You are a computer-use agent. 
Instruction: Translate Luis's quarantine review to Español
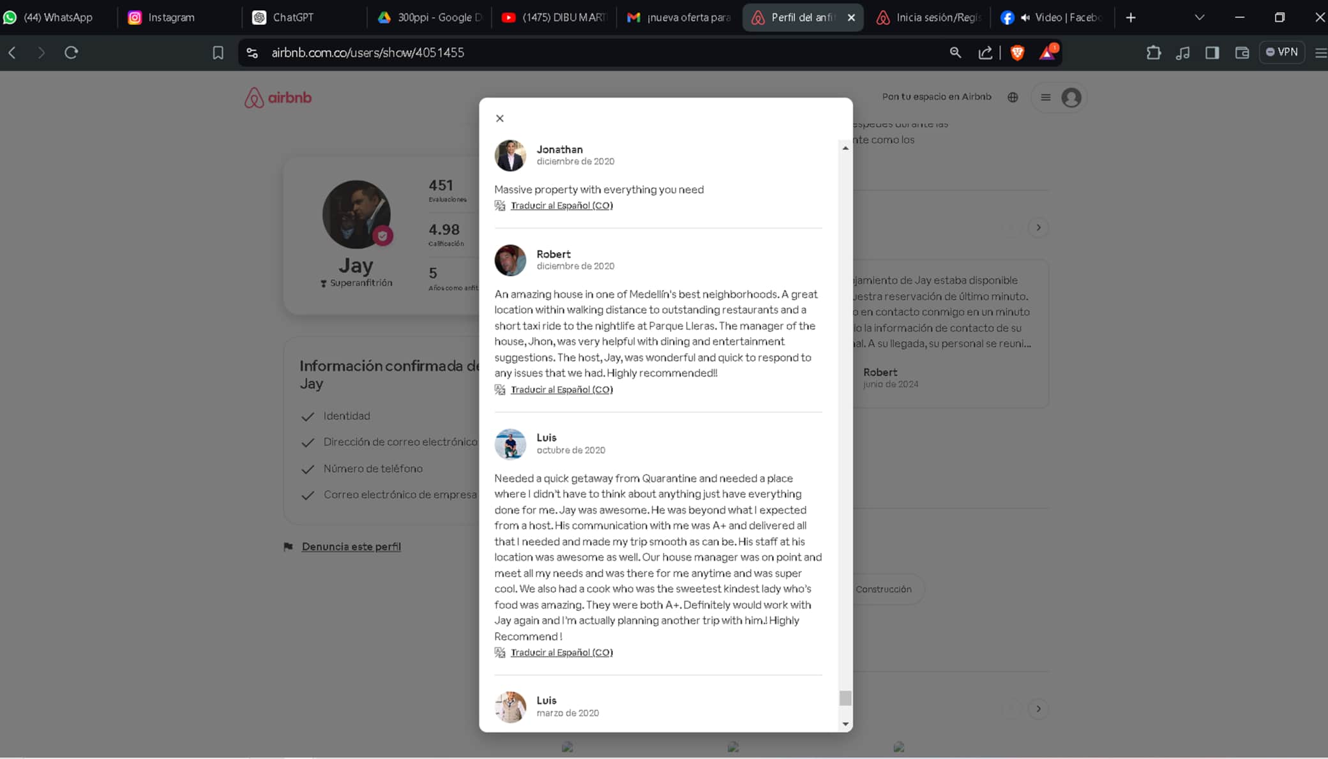point(561,652)
